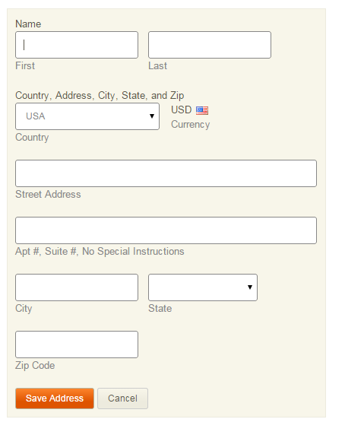Viewport: 345px width, 435px height.
Task: Click the Name heading label
Action: click(28, 24)
